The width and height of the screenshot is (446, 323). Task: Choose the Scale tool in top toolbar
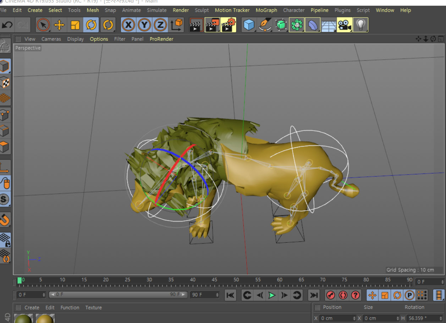point(75,25)
